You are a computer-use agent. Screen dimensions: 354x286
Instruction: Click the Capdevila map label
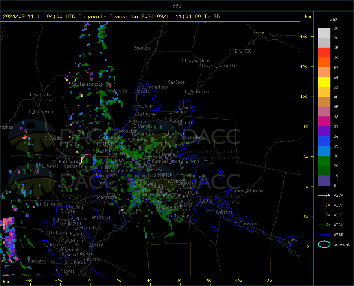pos(116,91)
